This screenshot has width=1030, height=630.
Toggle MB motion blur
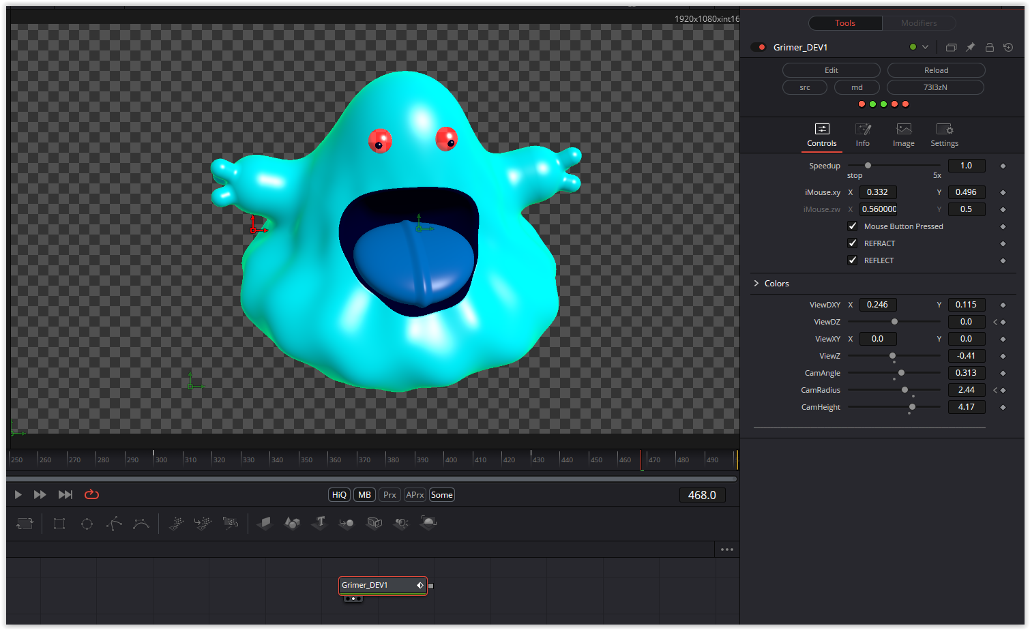(364, 495)
